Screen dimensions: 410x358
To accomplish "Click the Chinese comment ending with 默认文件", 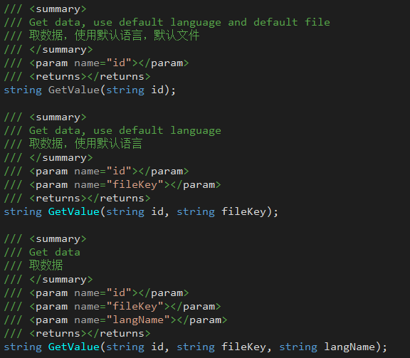I will coord(114,36).
